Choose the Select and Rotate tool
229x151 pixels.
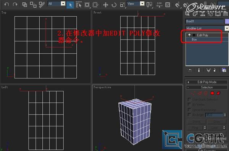(114, 5)
